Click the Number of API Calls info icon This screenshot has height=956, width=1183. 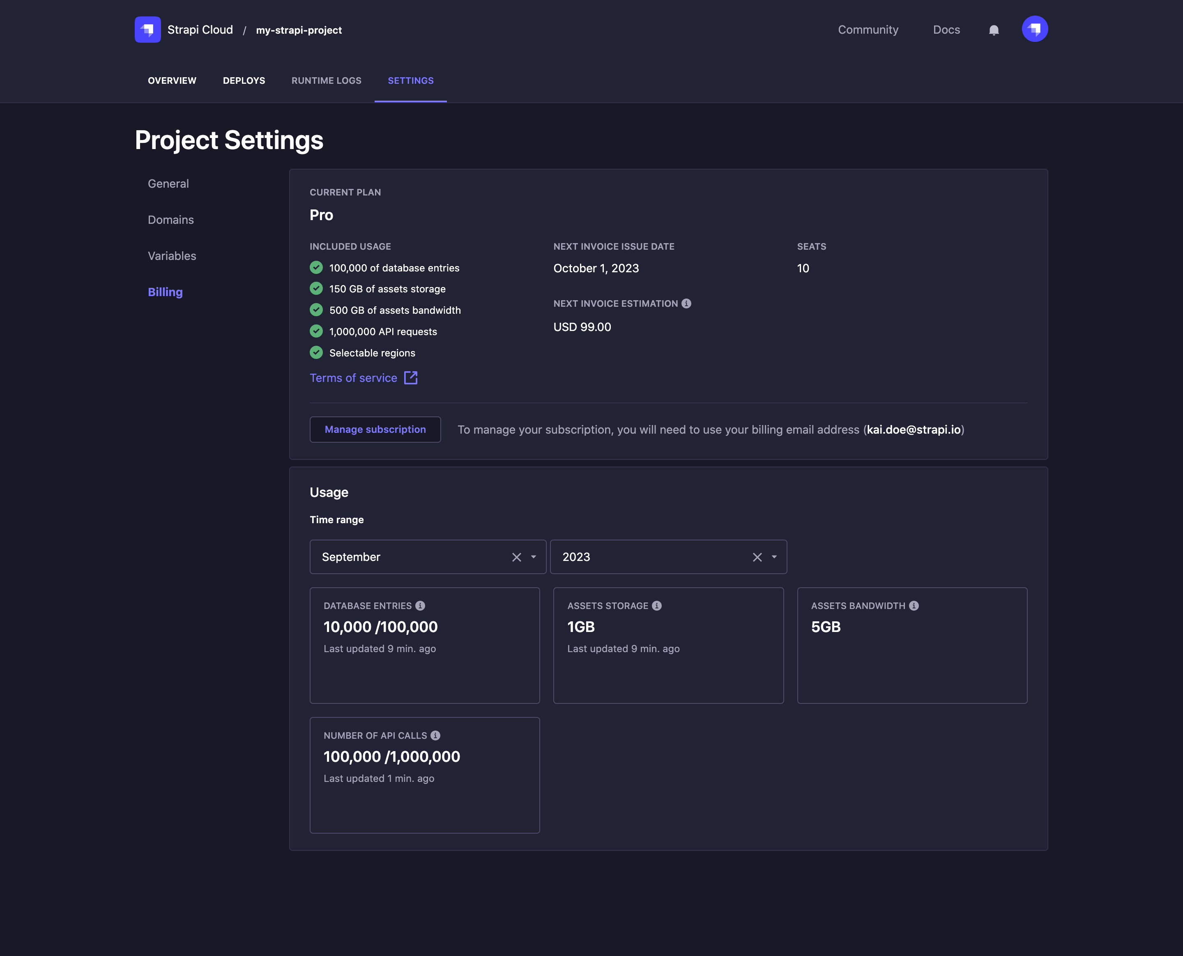(435, 735)
